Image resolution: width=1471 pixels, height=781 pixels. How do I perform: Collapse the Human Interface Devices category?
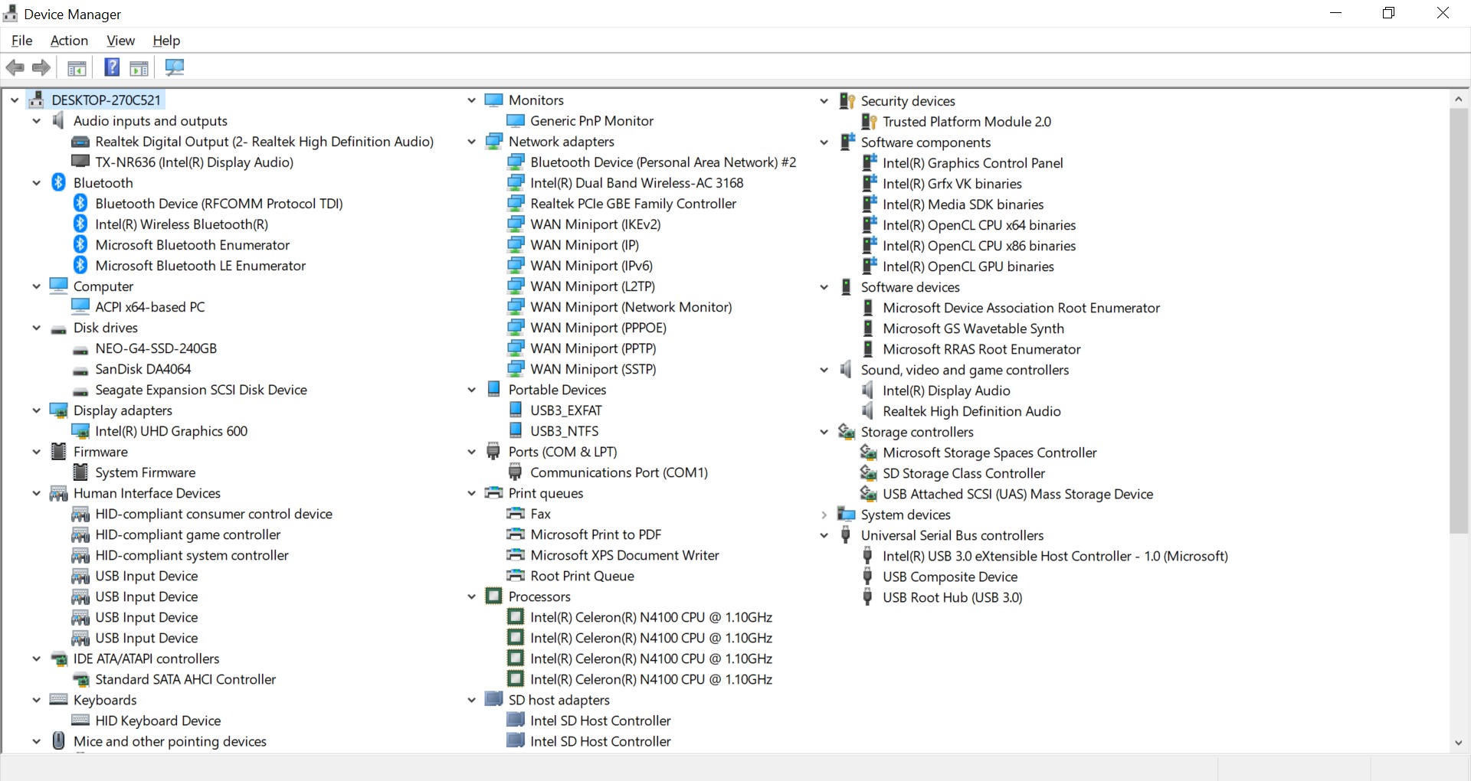tap(36, 493)
